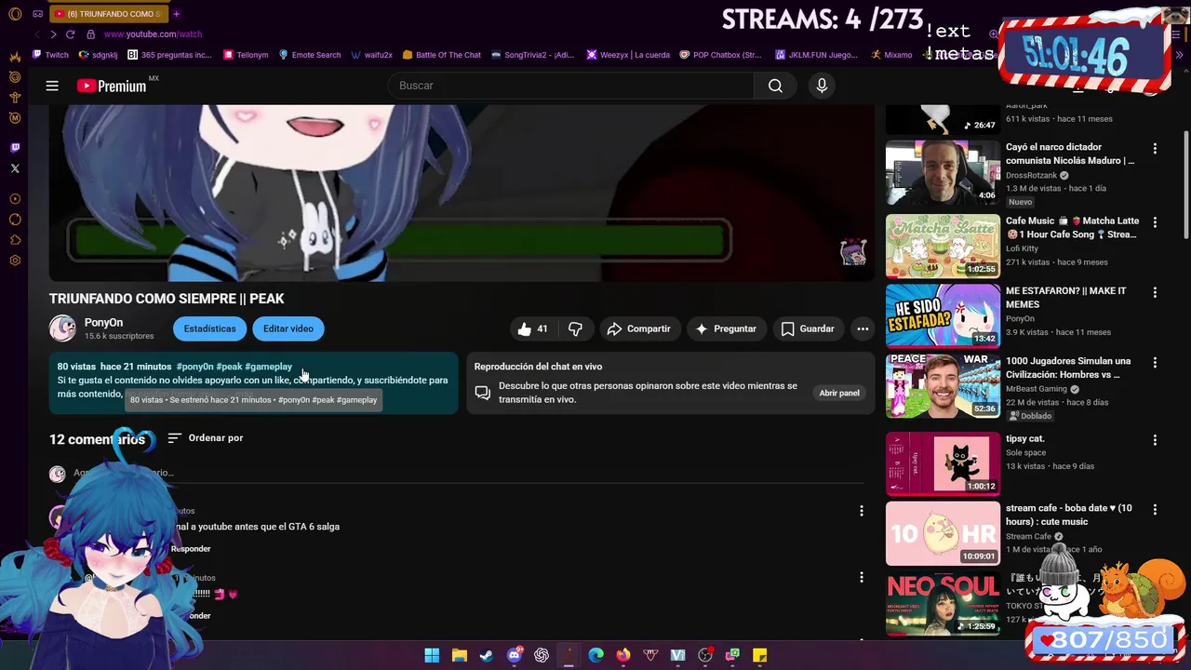This screenshot has width=1191, height=670.
Task: Open the YouTube guide hamburger menu
Action: [x=52, y=86]
